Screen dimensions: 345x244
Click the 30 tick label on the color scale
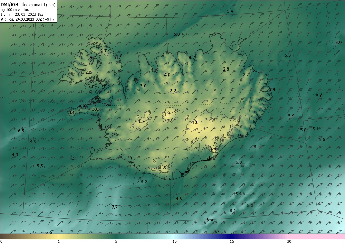pyautogui.click(x=289, y=241)
